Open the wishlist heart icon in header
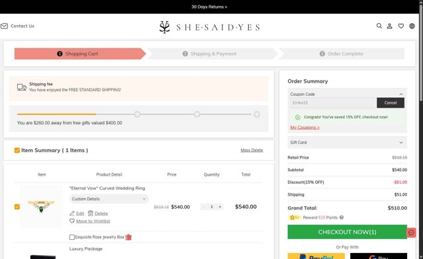Image resolution: width=423 pixels, height=259 pixels. coord(401,26)
